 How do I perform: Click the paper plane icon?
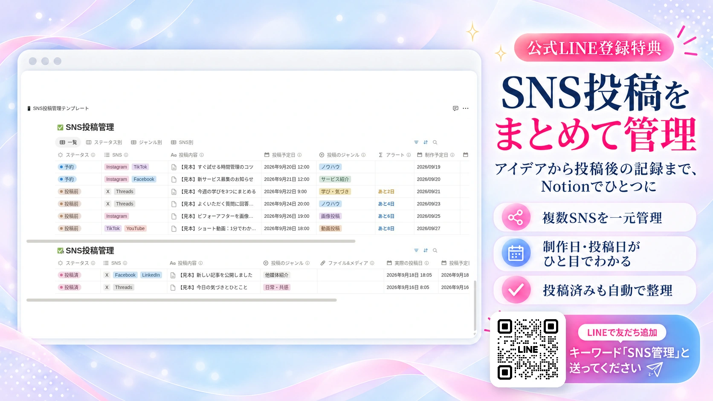[x=655, y=369]
